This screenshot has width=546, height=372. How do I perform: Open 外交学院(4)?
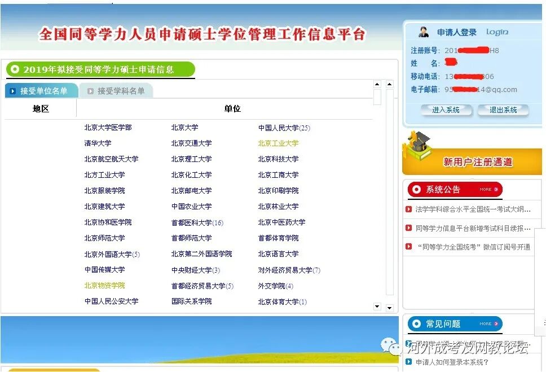[x=275, y=286]
